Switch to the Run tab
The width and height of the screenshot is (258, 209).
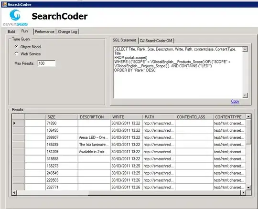pos(24,31)
